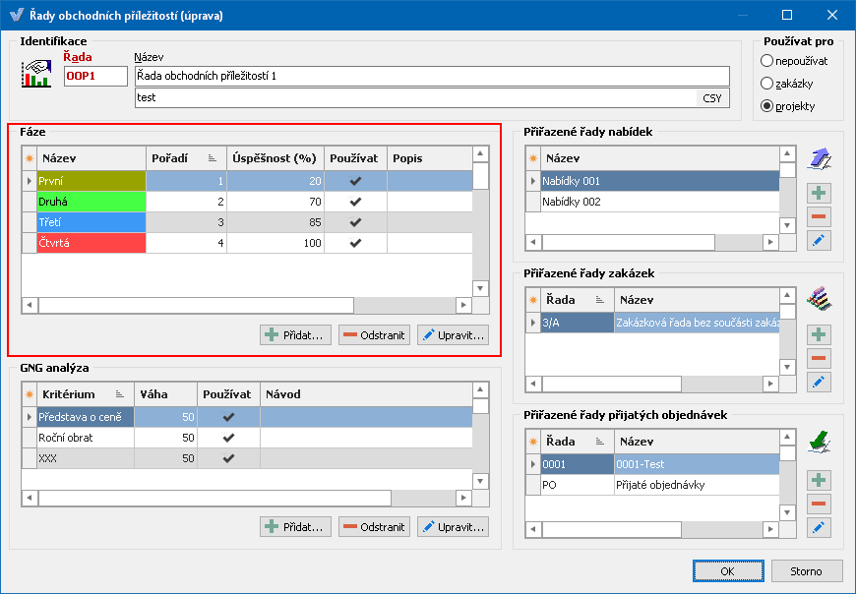Click row indicator arrow of 0001 received order row
Screen dimensions: 856x594
click(533, 465)
